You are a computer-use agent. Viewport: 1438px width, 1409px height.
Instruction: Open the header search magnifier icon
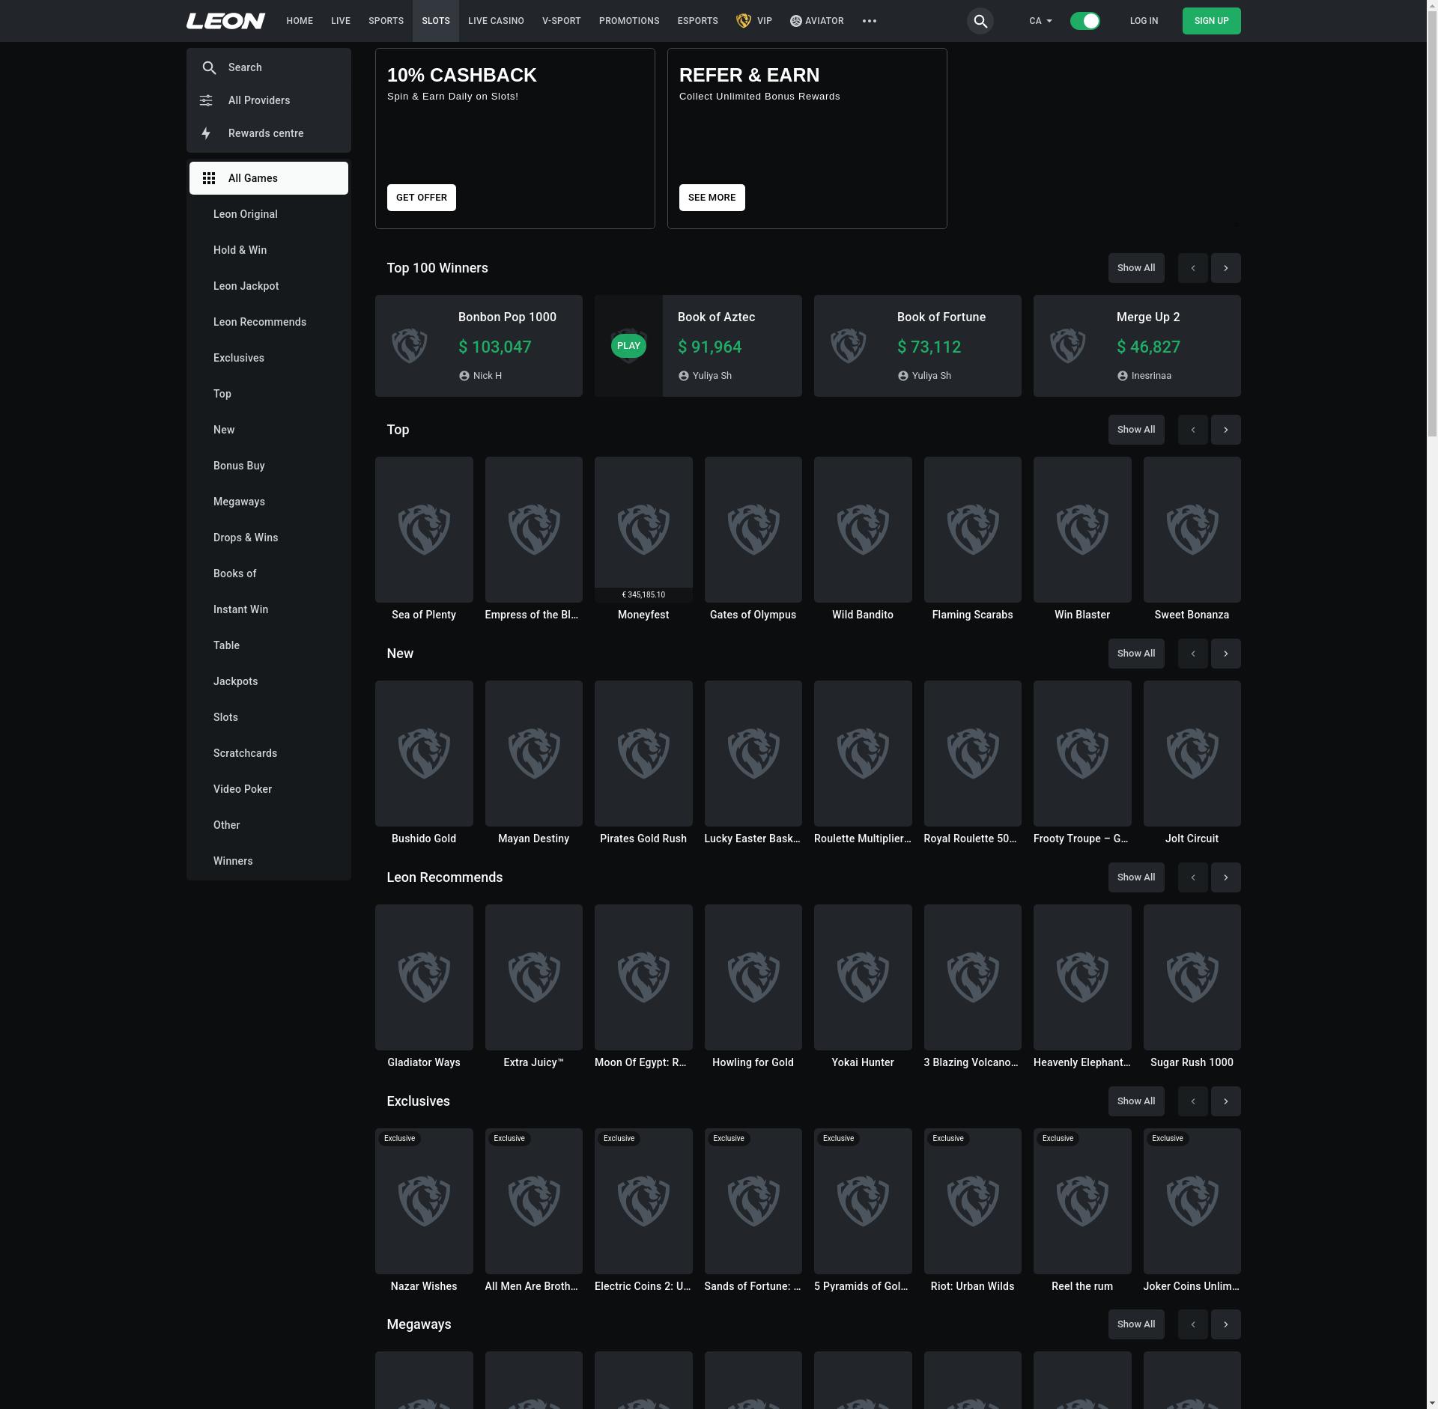pyautogui.click(x=980, y=21)
